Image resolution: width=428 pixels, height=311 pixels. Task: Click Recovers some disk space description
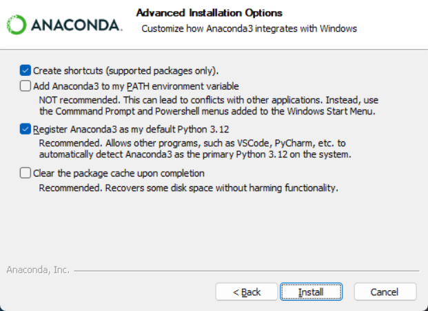[189, 188]
